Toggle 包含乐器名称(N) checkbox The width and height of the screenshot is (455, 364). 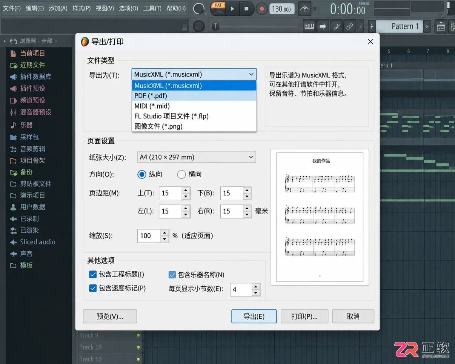[172, 275]
